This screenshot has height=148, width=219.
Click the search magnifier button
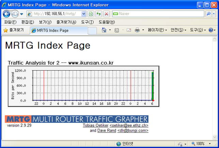(x=209, y=14)
